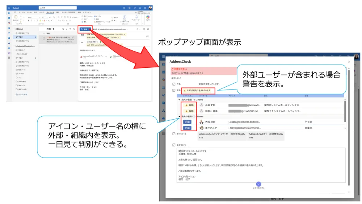Toggle Bold formatting in the ribbon
362x204 pixels.
tap(28, 20)
